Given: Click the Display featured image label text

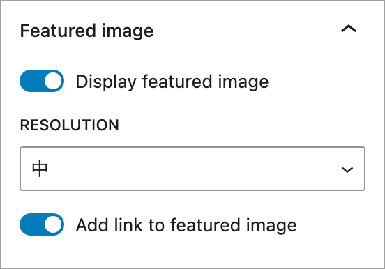Looking at the screenshot, I should coord(172,82).
